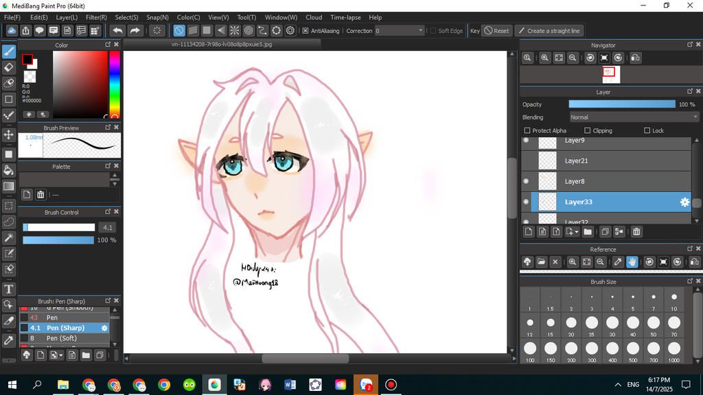Click the Create a straight line button
Viewport: 703px width, 395px height.
549,31
